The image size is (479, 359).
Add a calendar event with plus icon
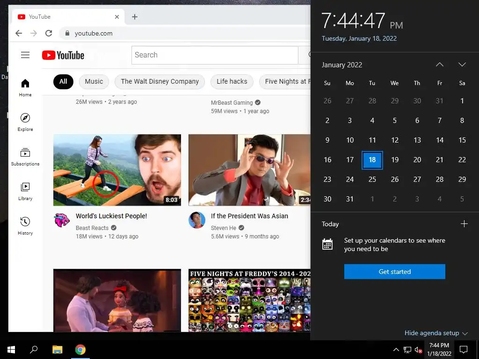[464, 224]
